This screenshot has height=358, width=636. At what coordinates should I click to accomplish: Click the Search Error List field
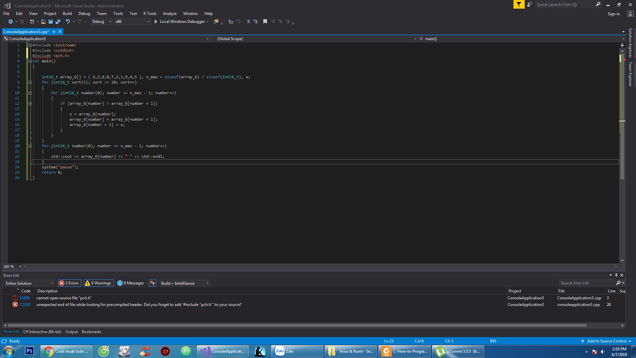(586, 283)
